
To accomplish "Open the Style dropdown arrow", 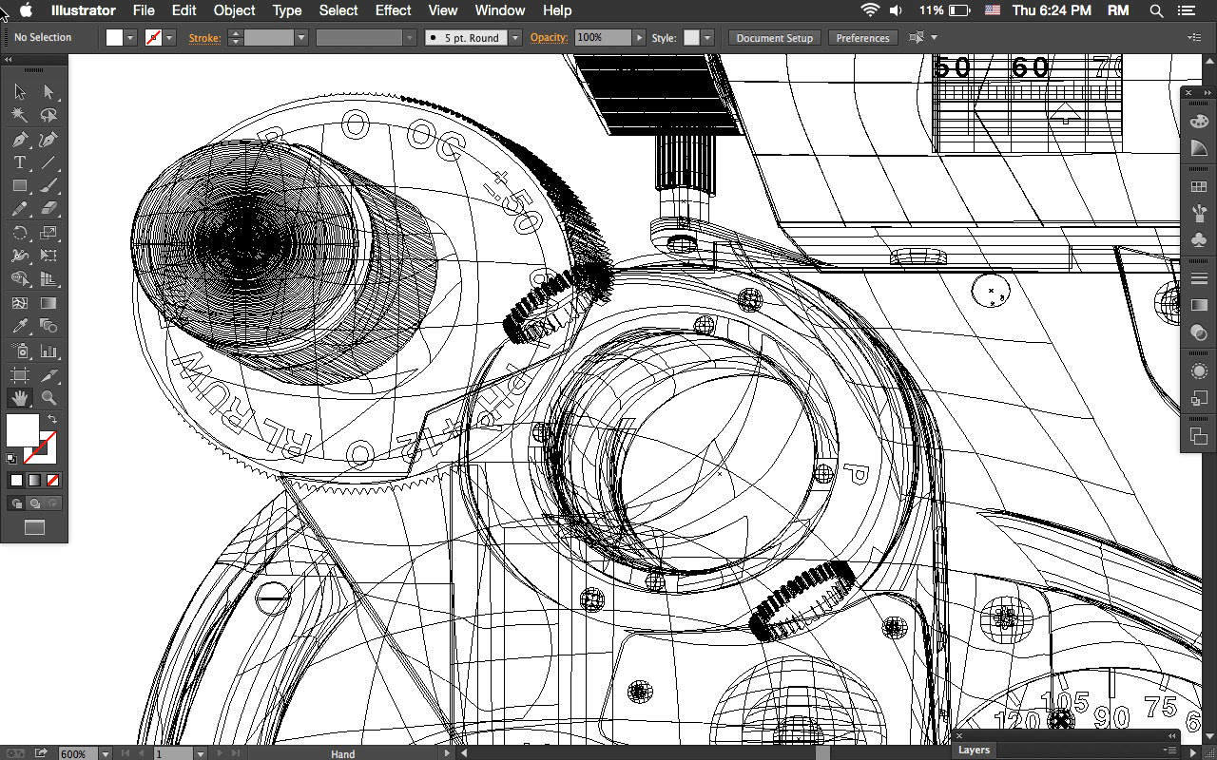I will click(x=706, y=38).
